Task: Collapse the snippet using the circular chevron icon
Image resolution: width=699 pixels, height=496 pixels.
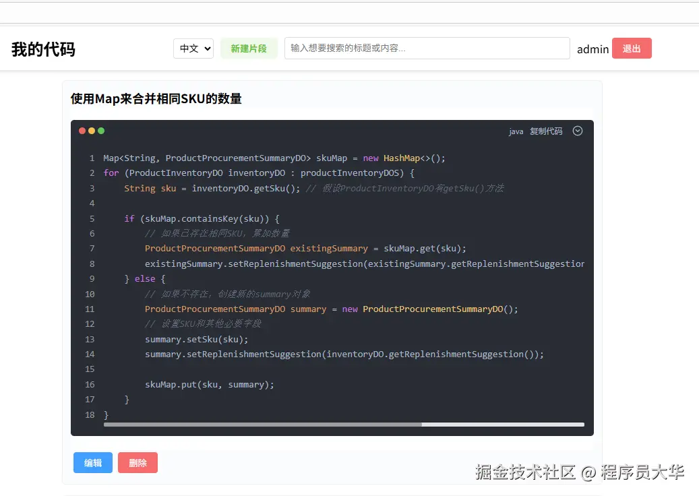Action: 578,131
